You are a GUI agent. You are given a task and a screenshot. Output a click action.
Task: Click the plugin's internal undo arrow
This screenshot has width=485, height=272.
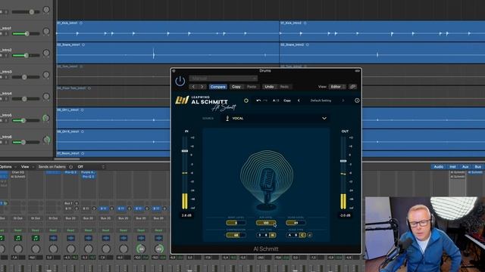pos(258,100)
